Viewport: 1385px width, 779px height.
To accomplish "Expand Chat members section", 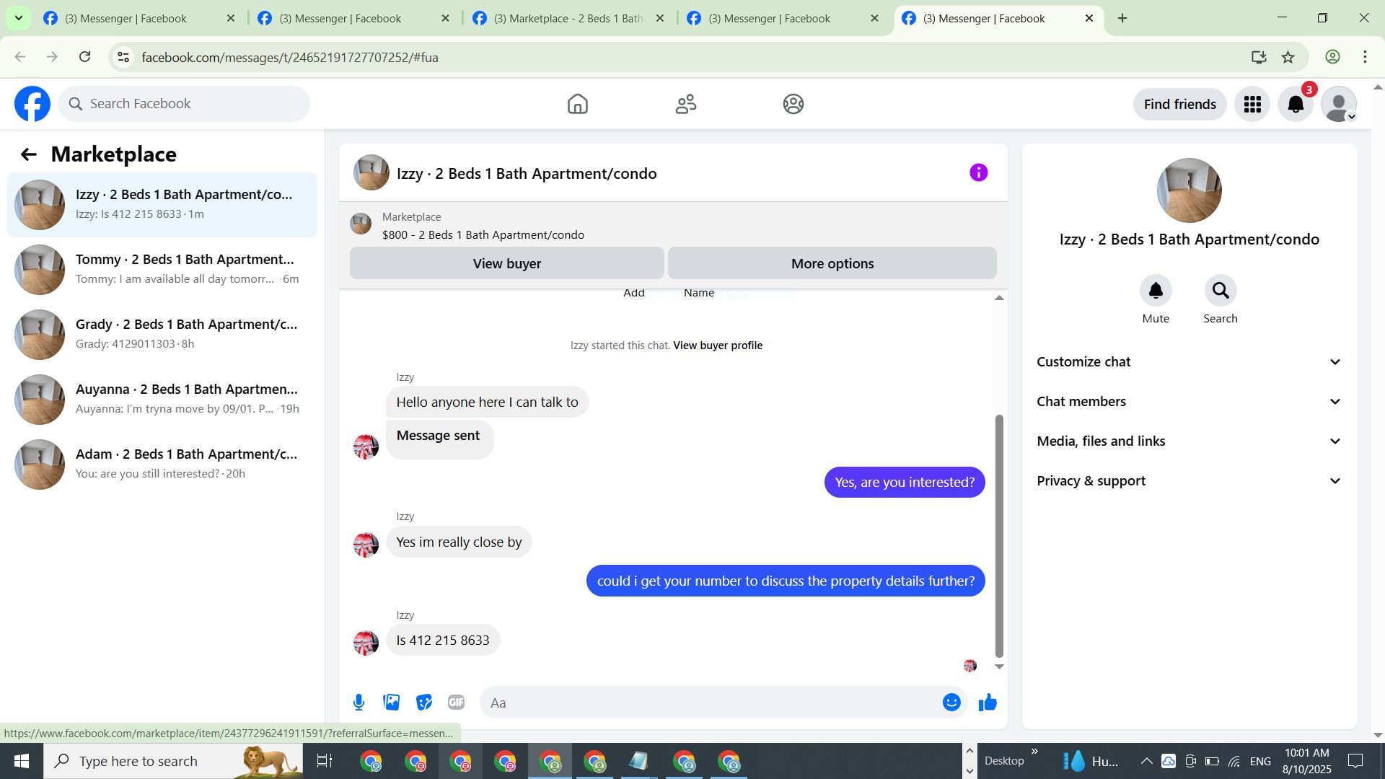I will coord(1189,402).
